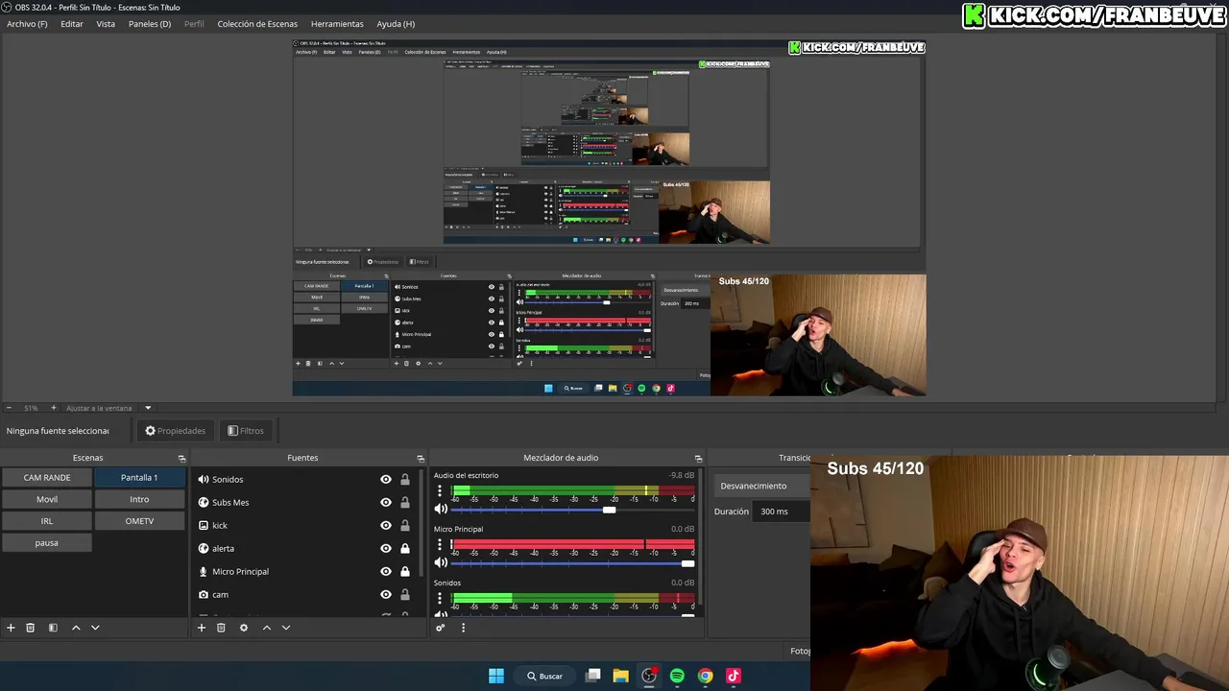Open the Editar menu
Screen dimensions: 1229x691
tap(72, 24)
